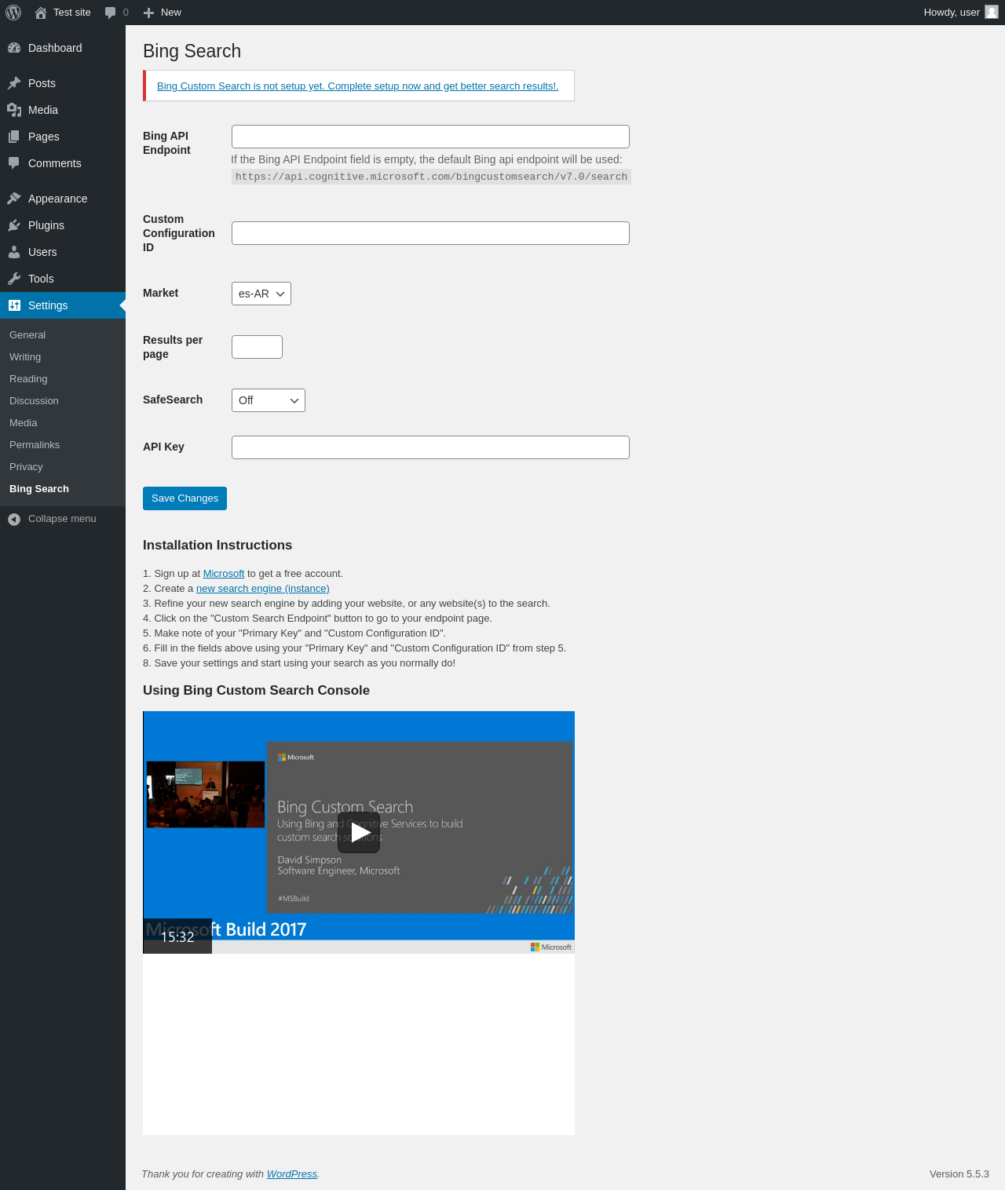Click the Collapse menu arrow icon
1005x1190 pixels.
14,519
